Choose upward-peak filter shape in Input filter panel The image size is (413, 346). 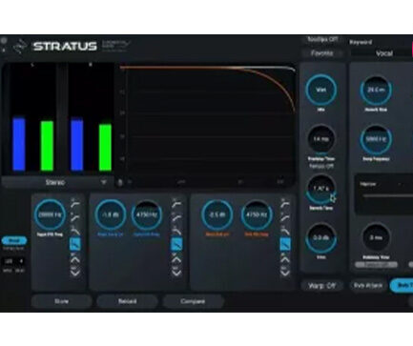pyautogui.click(x=75, y=259)
